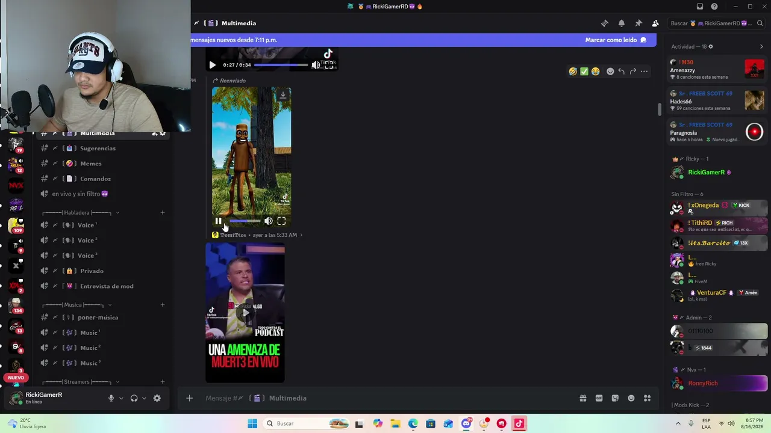Create a channel in Streamers category
This screenshot has width=771, height=433.
(x=163, y=382)
